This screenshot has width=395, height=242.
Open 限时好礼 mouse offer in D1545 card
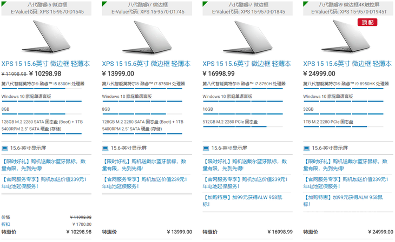[x=44, y=165]
